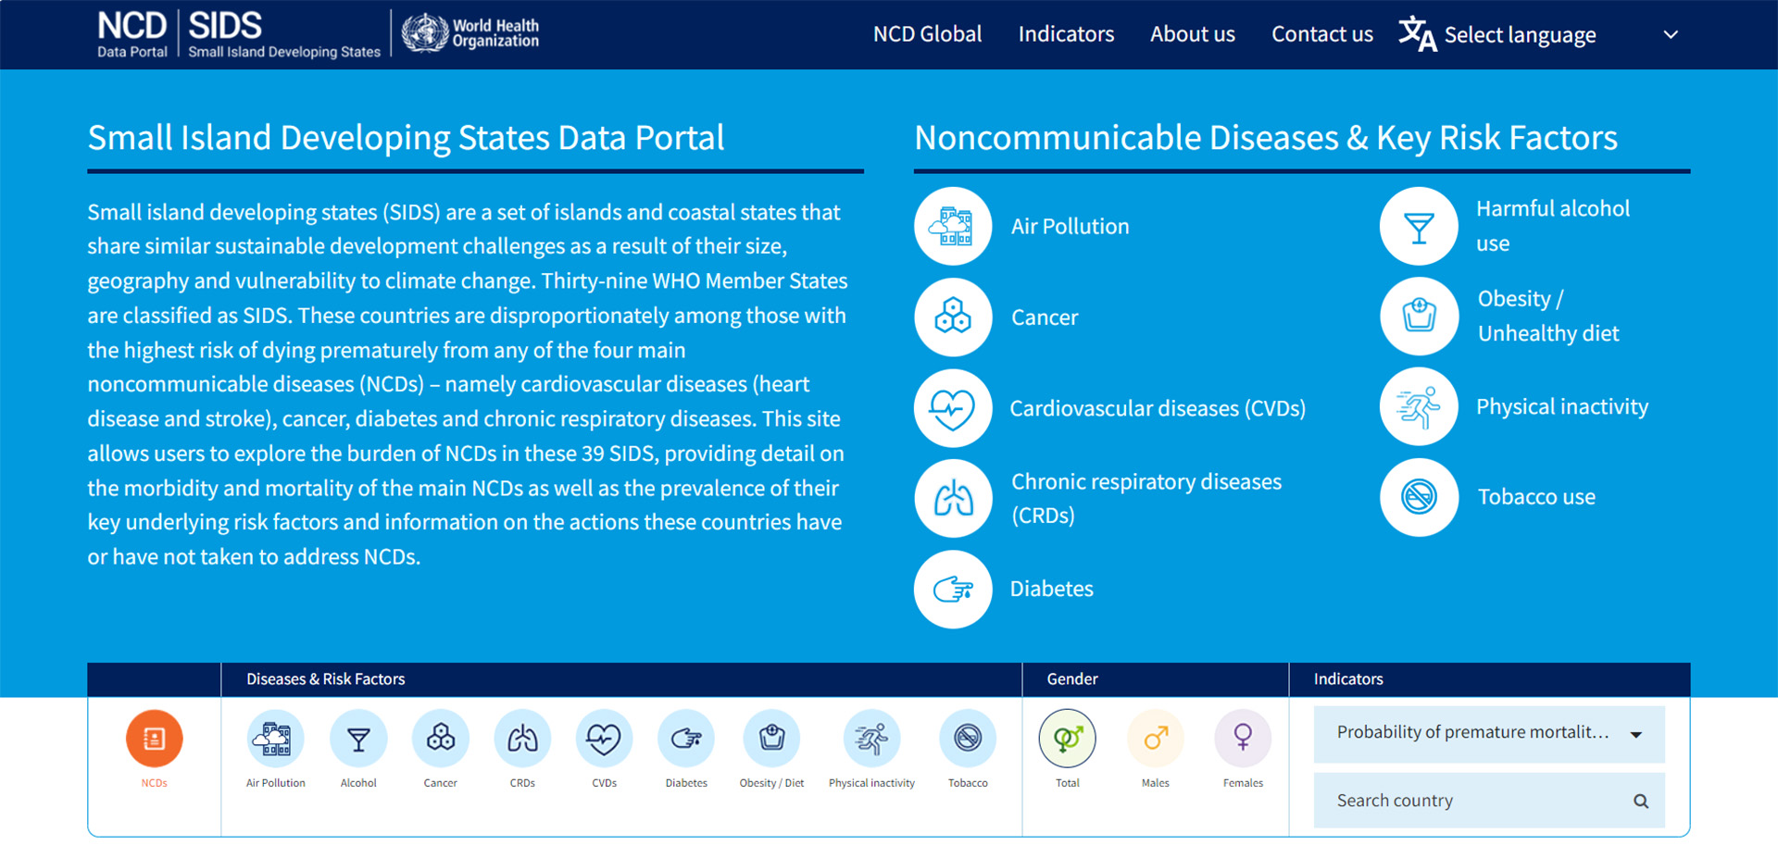
Task: Switch to NCD Global page
Action: tap(927, 34)
